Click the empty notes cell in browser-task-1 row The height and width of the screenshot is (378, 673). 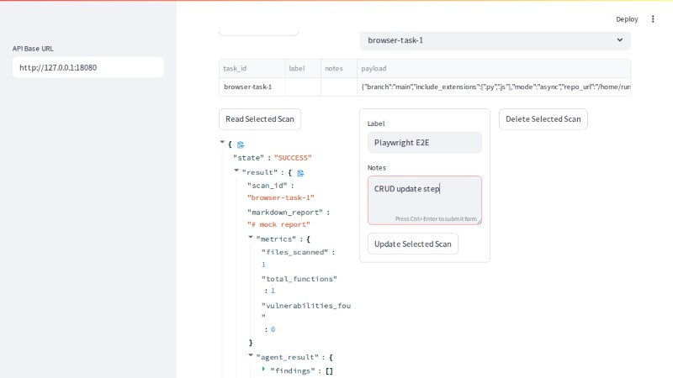click(339, 87)
